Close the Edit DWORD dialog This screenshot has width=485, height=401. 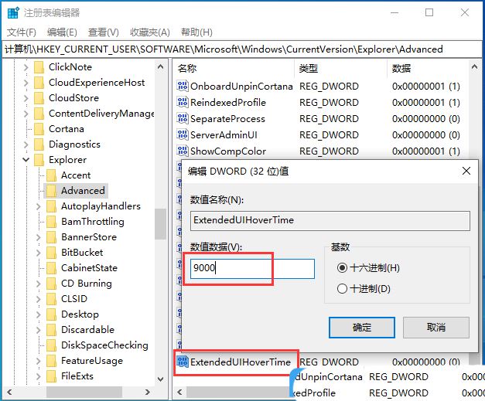pyautogui.click(x=466, y=171)
